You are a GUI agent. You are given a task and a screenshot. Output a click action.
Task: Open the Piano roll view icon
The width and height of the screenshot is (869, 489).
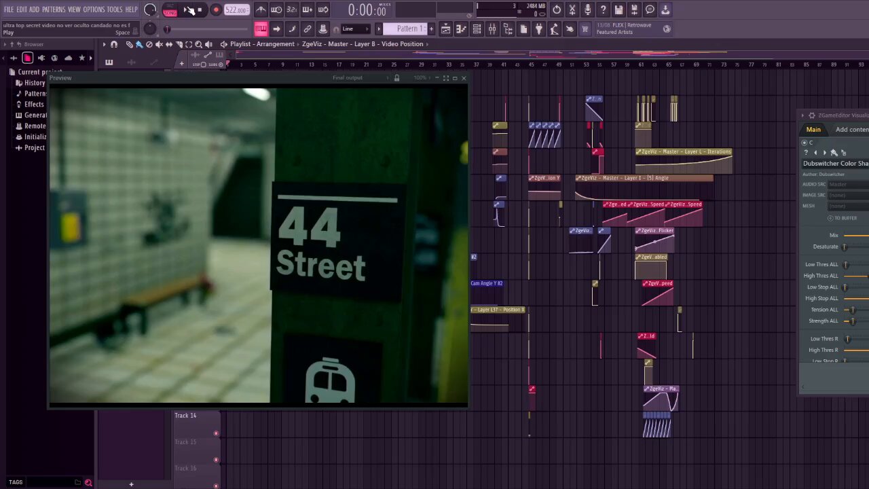tap(461, 29)
